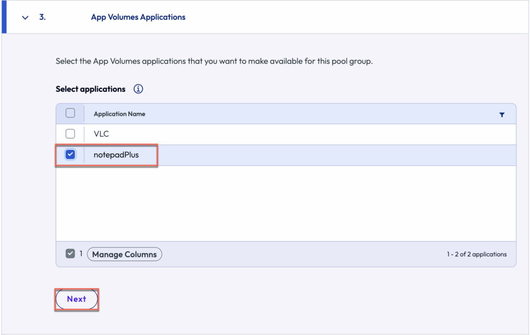Click the selected count number in footer
Screen dimensions: 530x335
click(81, 254)
